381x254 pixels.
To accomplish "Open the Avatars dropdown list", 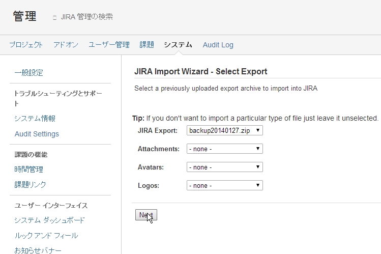I will click(225, 167).
